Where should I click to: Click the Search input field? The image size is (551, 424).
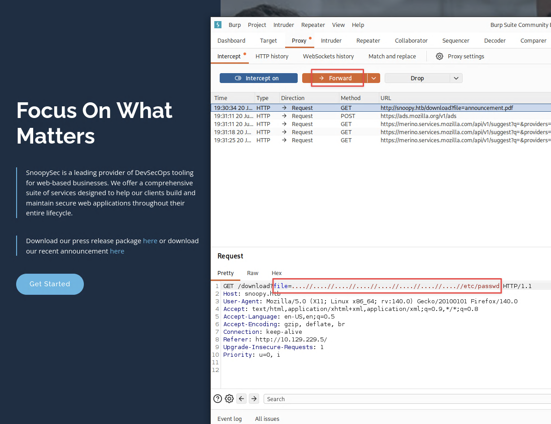[407, 399]
